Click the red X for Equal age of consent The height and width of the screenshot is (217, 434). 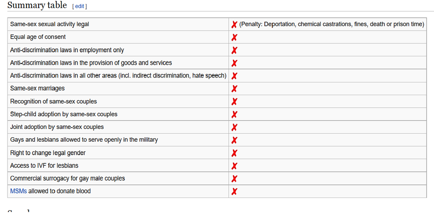tap(234, 37)
